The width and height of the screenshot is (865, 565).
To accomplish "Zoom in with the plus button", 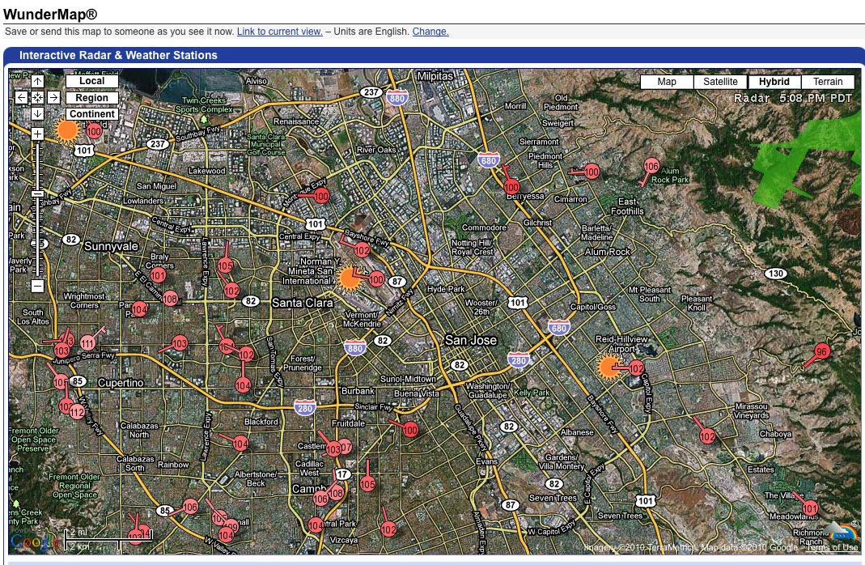I will point(37,134).
